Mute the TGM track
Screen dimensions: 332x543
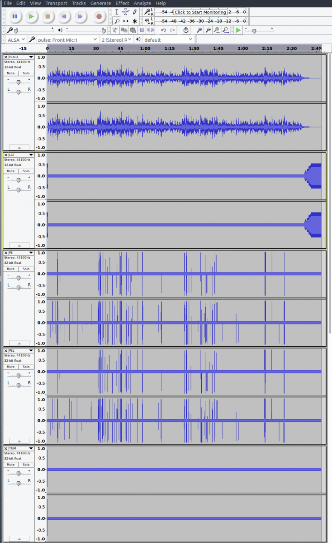point(11,465)
